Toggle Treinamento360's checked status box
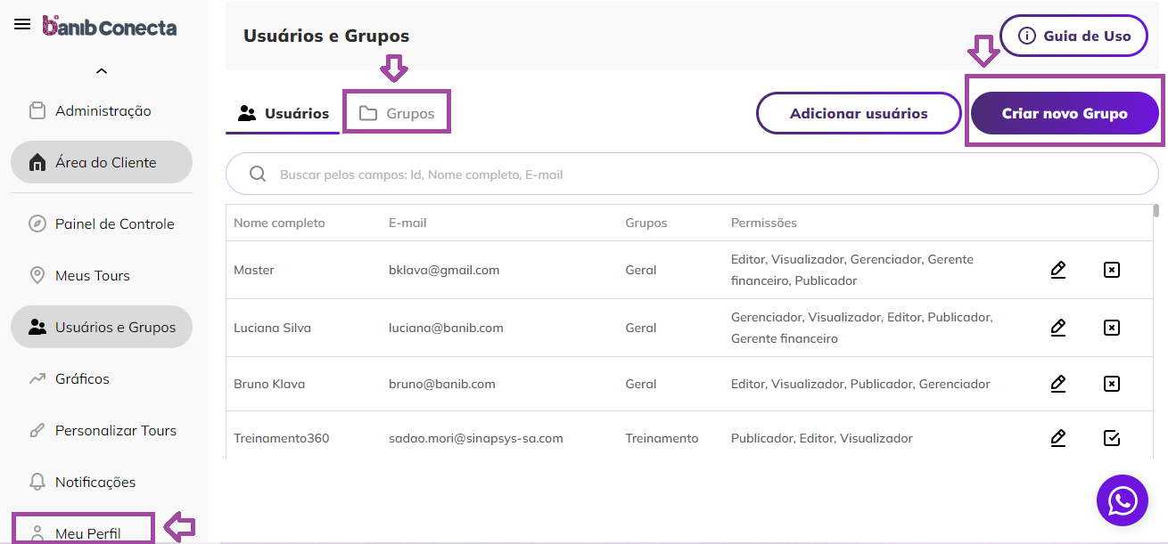 [1112, 438]
